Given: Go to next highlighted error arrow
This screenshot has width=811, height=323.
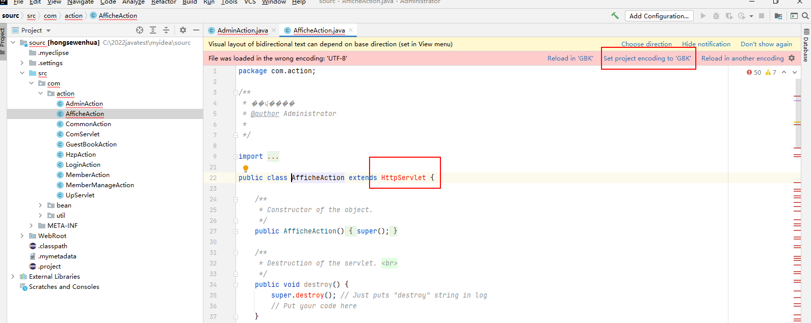Looking at the screenshot, I should [x=795, y=72].
